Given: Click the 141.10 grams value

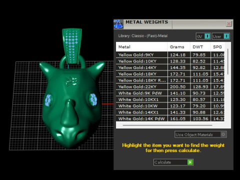Looking at the screenshot, I should 177,93.
